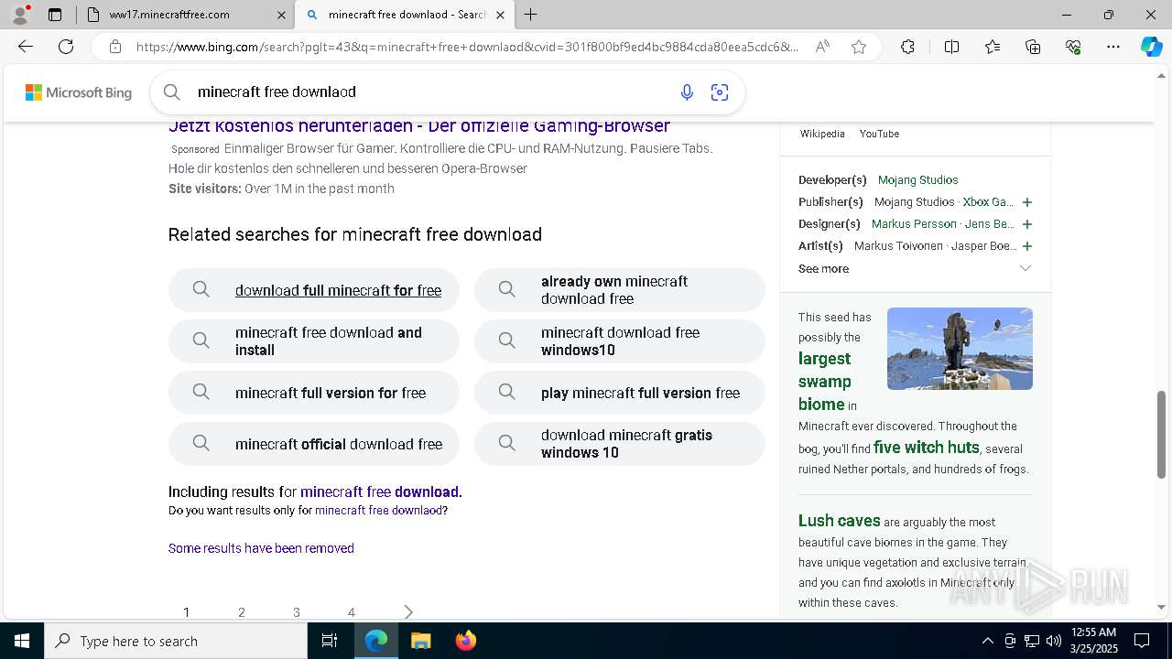Viewport: 1172px width, 659px height.
Task: Open the Collections icon
Action: (x=1033, y=47)
